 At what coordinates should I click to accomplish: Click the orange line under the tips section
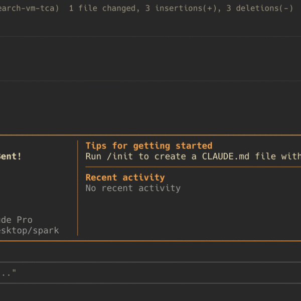point(191,167)
